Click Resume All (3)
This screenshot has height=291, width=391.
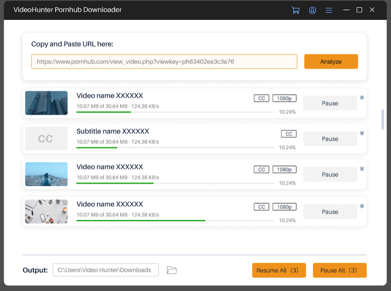click(x=279, y=270)
